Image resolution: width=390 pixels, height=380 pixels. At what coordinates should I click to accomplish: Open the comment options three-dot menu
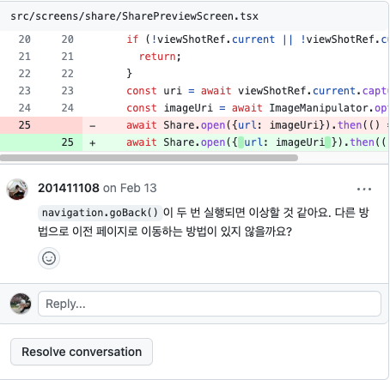pos(364,189)
